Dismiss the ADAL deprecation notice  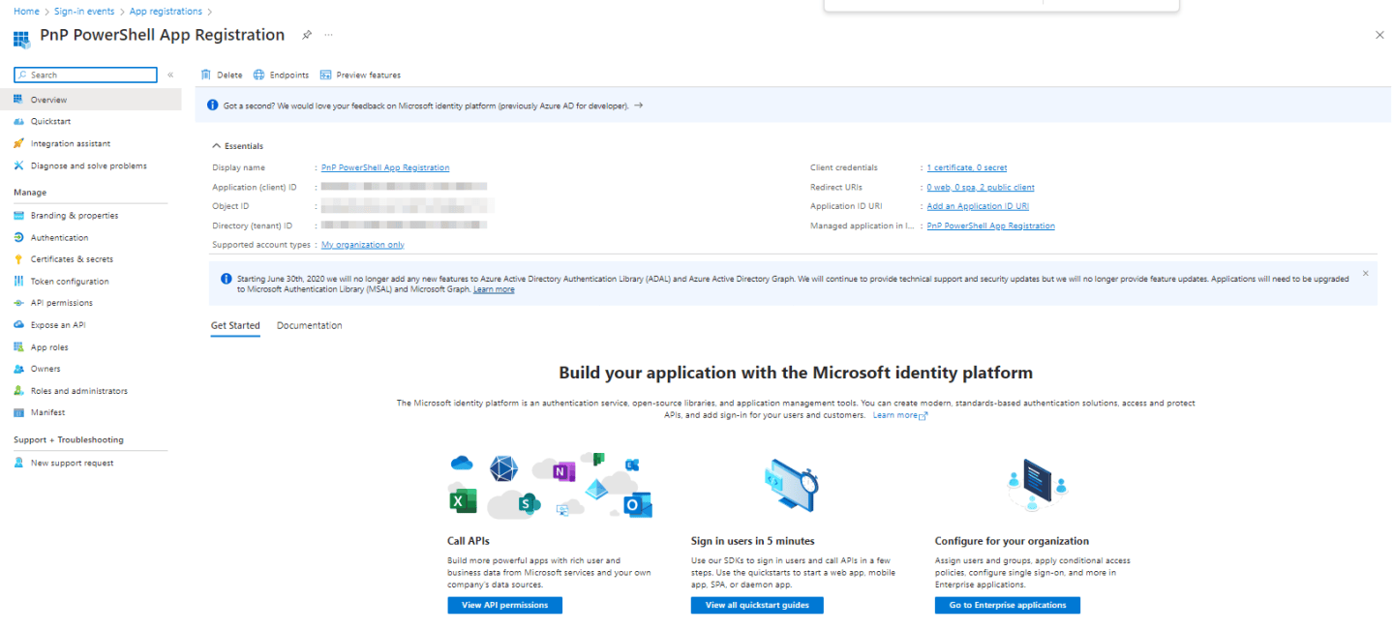pyautogui.click(x=1366, y=274)
